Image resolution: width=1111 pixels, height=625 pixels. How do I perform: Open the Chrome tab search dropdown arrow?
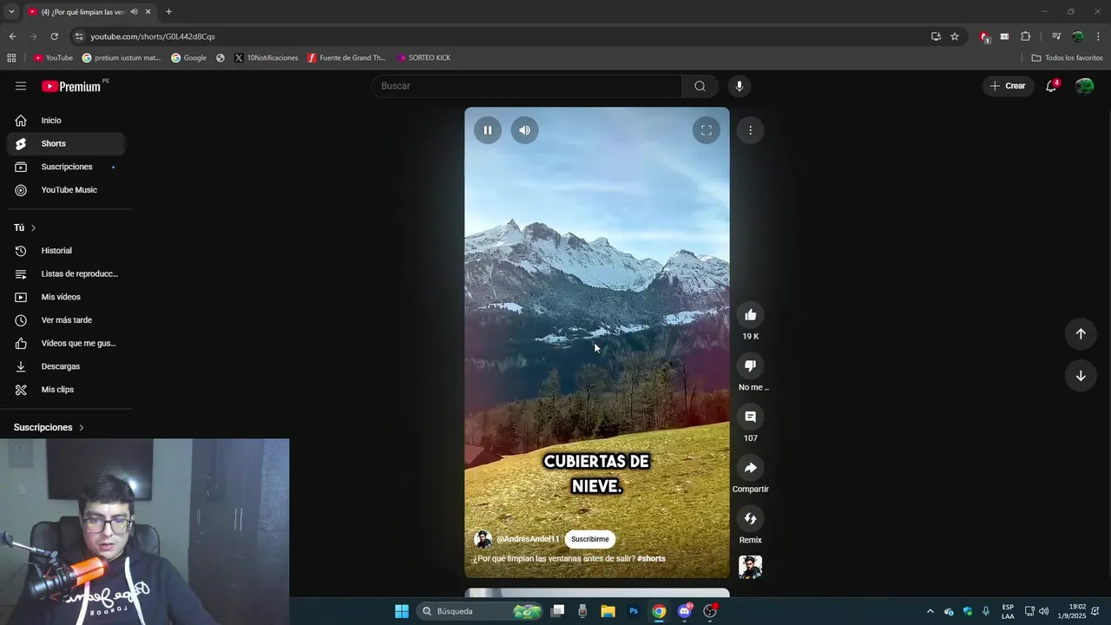coord(10,11)
